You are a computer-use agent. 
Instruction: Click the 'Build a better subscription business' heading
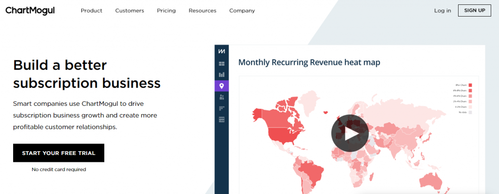tap(87, 74)
